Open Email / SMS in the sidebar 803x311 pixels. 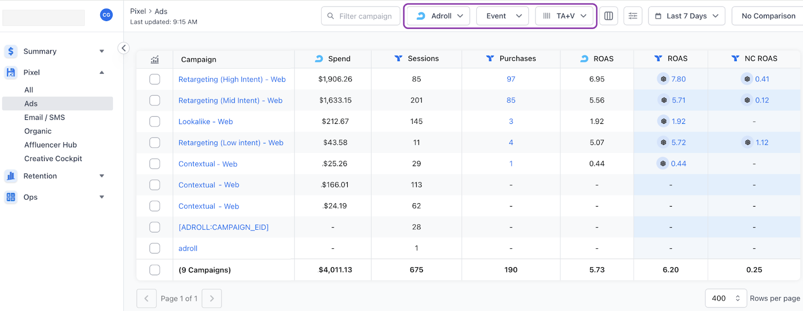(x=45, y=117)
